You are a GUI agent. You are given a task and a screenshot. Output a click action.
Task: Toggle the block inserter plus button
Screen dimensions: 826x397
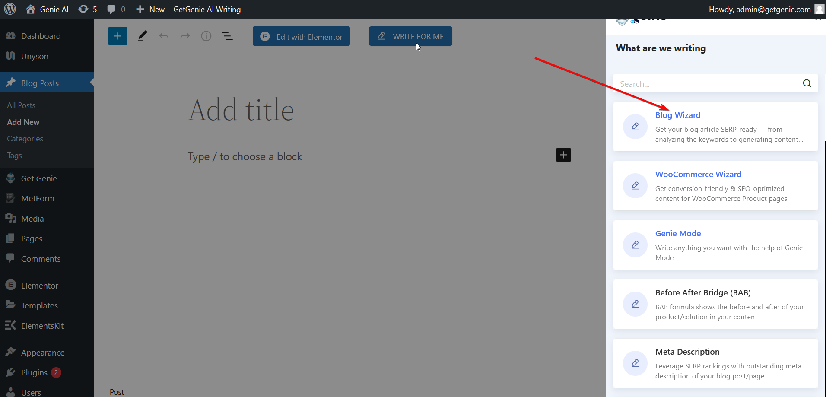[118, 36]
